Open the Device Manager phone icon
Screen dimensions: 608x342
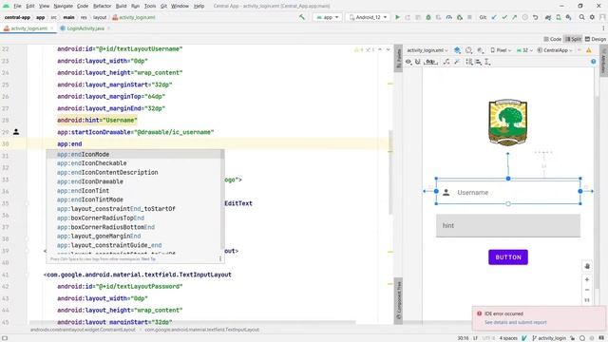[559, 17]
